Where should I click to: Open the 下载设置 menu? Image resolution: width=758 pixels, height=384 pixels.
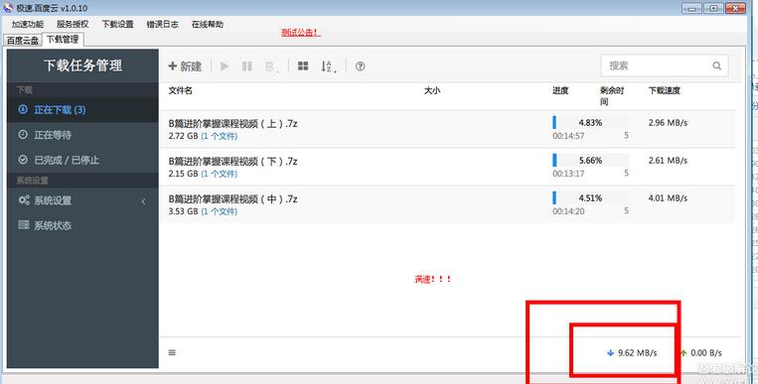coord(117,24)
